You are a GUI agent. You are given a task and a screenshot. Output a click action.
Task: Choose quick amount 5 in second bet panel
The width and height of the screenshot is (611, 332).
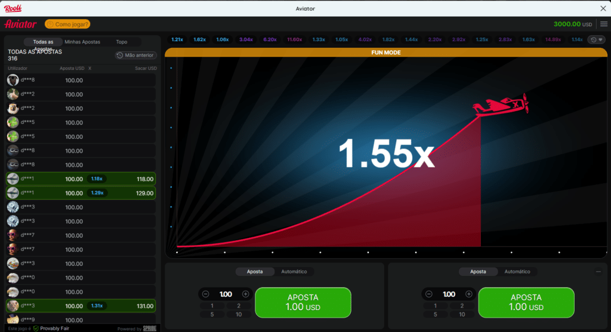(x=435, y=315)
